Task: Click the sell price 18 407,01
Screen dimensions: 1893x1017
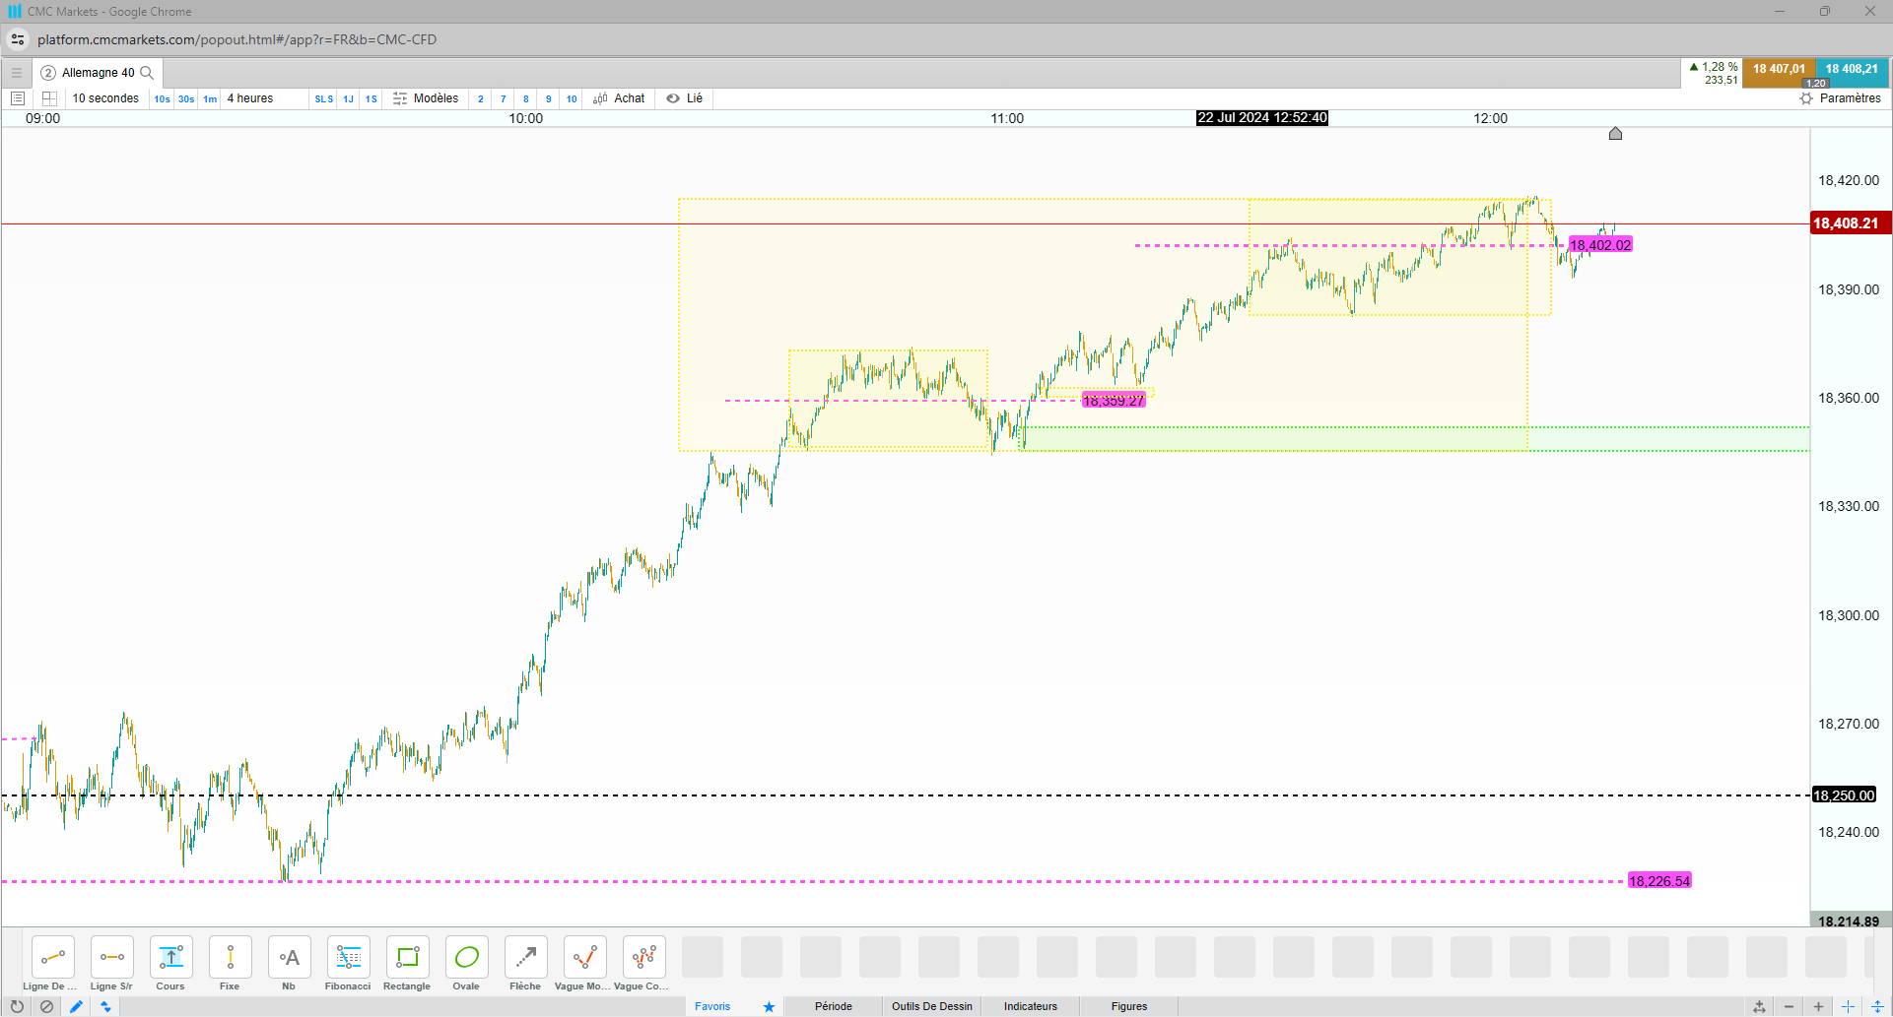Action: (1779, 70)
